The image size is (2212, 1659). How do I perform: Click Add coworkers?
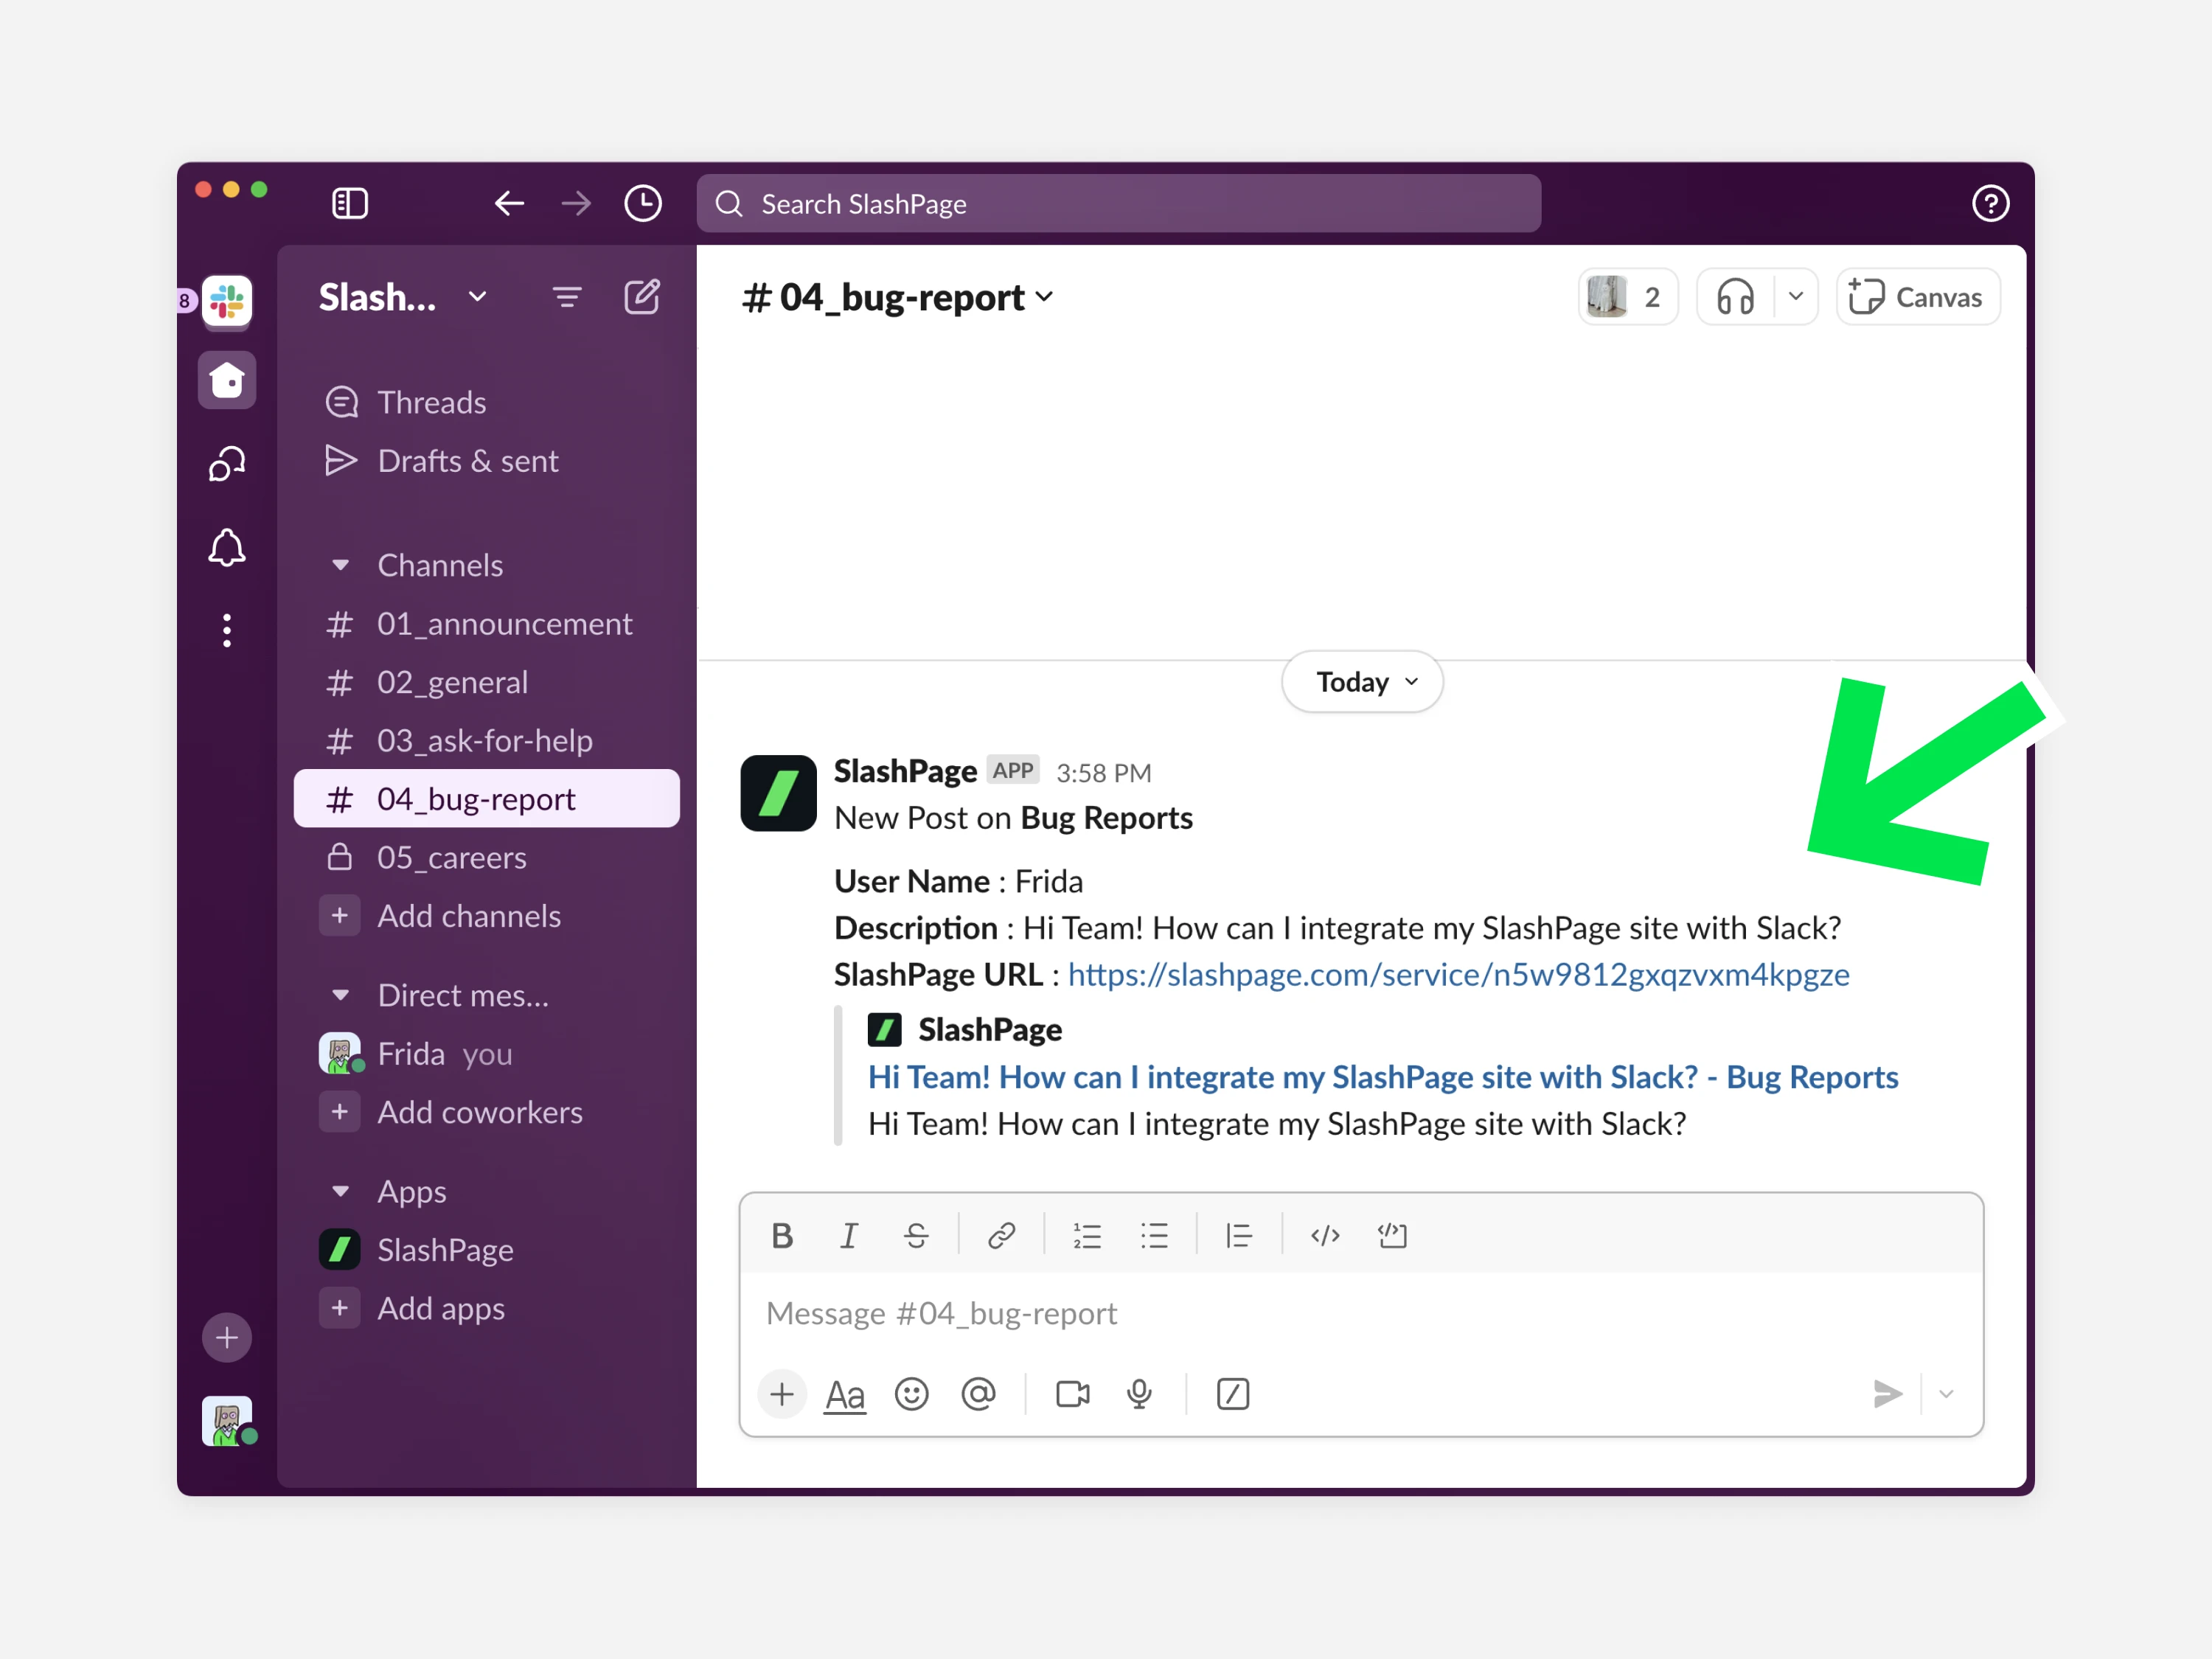[487, 1112]
